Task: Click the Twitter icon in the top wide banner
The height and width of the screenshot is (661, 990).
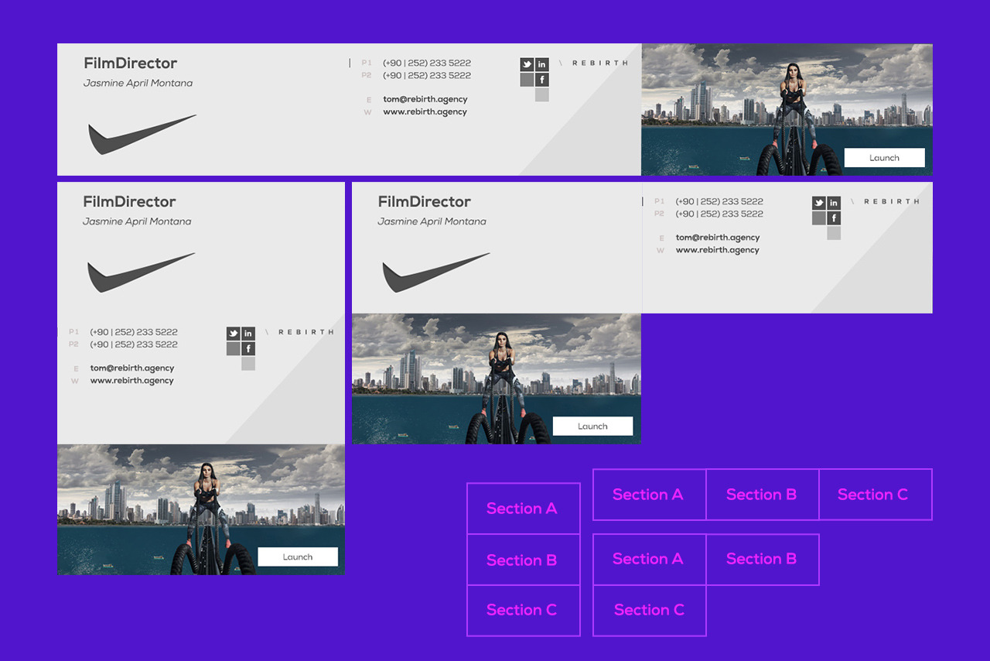Action: coord(527,65)
